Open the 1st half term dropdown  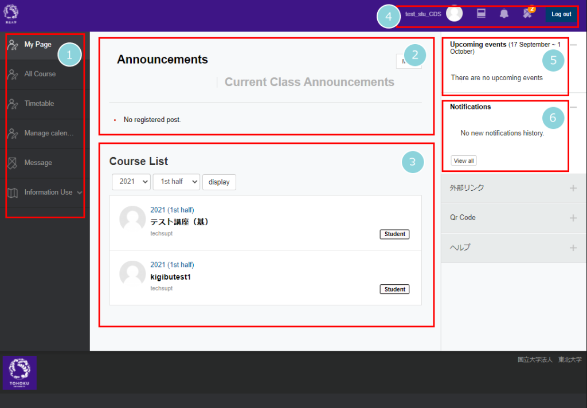pyautogui.click(x=177, y=182)
